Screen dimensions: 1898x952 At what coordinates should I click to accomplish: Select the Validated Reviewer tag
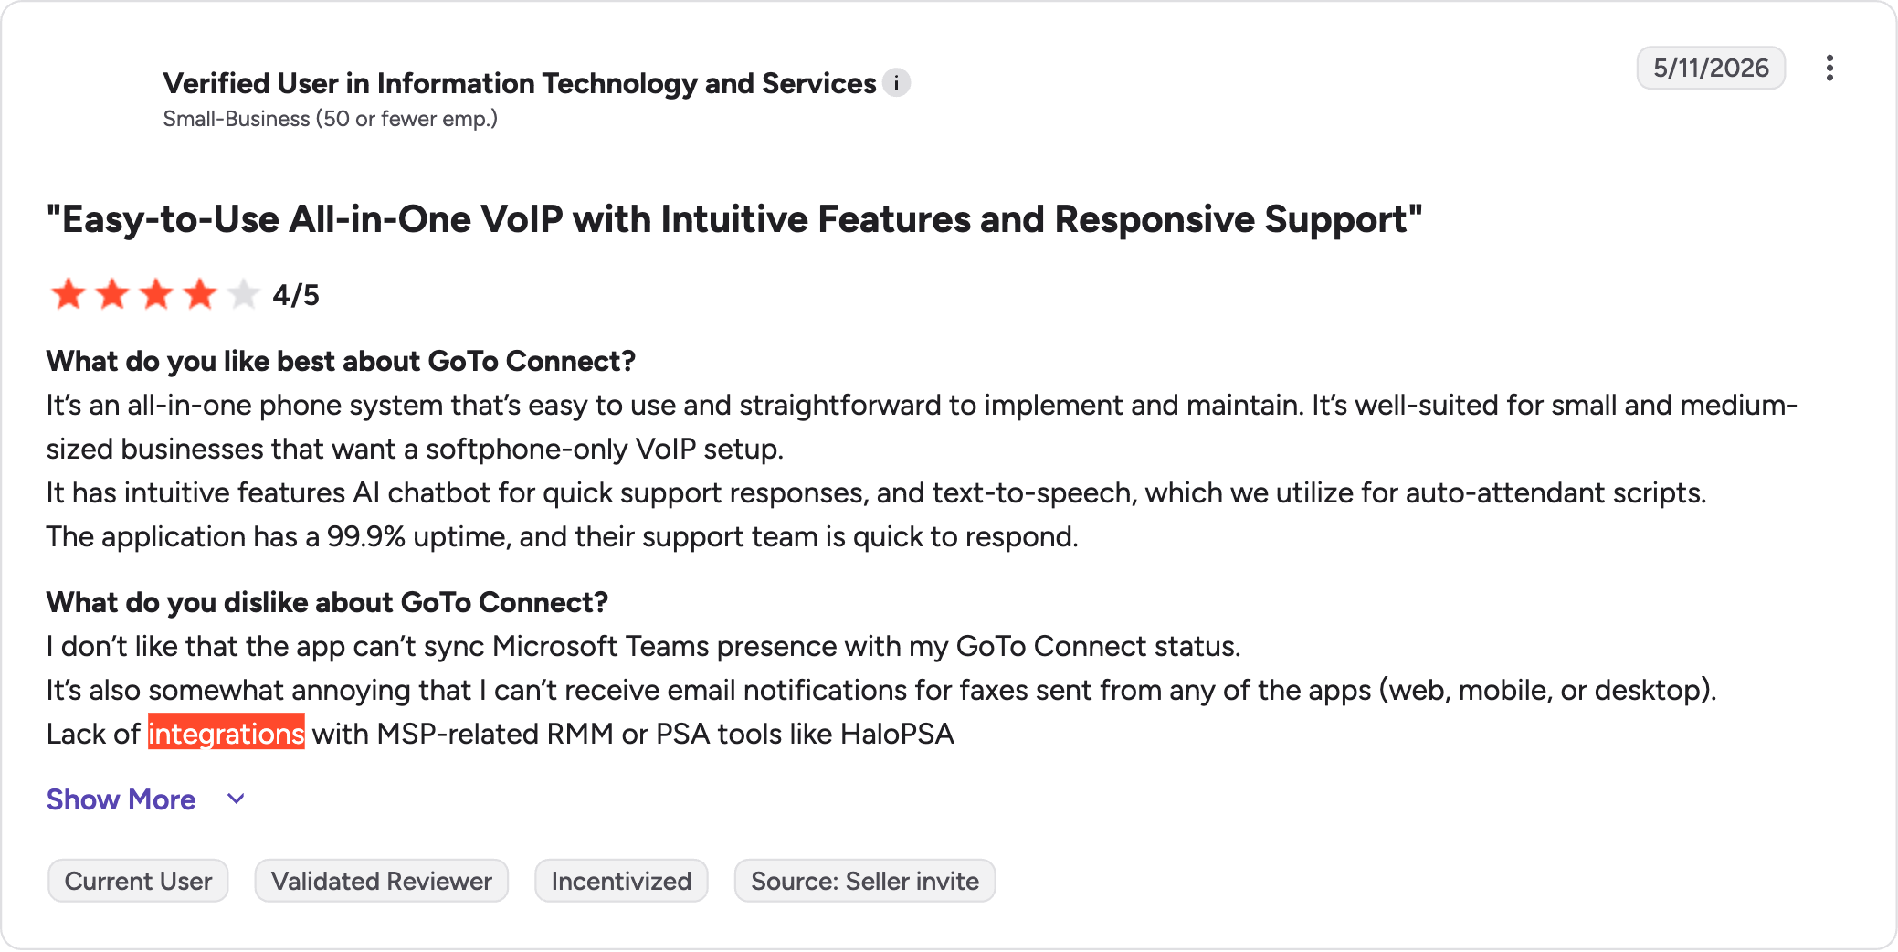pos(382,881)
